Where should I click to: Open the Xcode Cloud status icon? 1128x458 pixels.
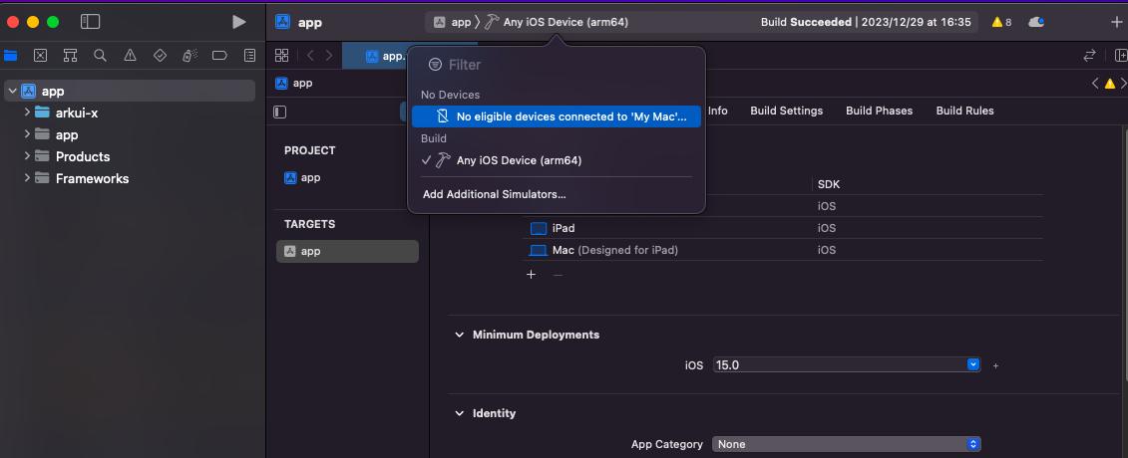(1036, 22)
